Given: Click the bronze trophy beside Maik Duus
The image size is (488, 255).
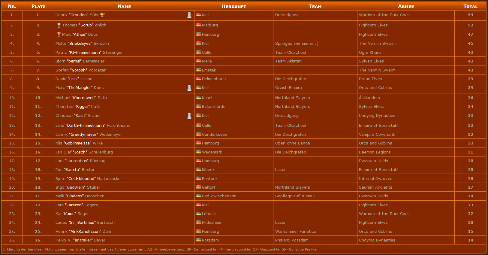Looking at the screenshot, I should [x=59, y=34].
